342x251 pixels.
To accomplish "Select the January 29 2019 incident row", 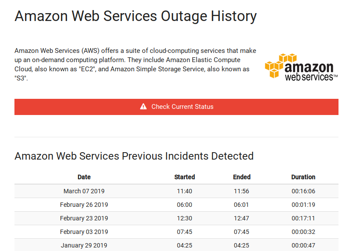I will 176,245.
